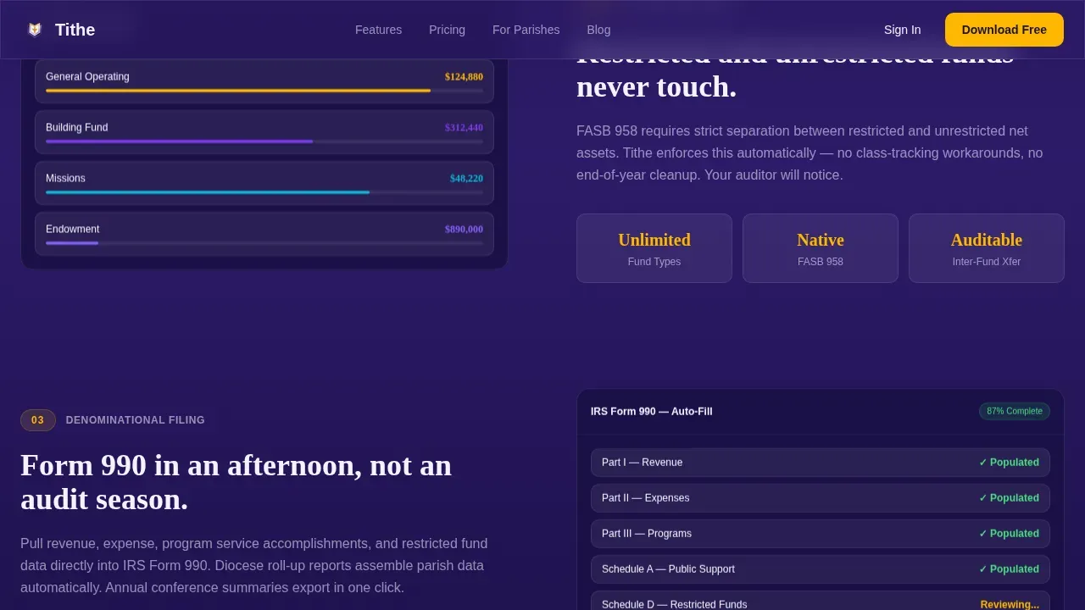This screenshot has height=610, width=1085.
Task: Click the Endowment progress bar
Action: pos(264,243)
